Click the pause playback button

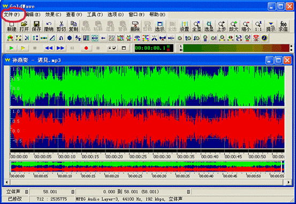(72, 48)
